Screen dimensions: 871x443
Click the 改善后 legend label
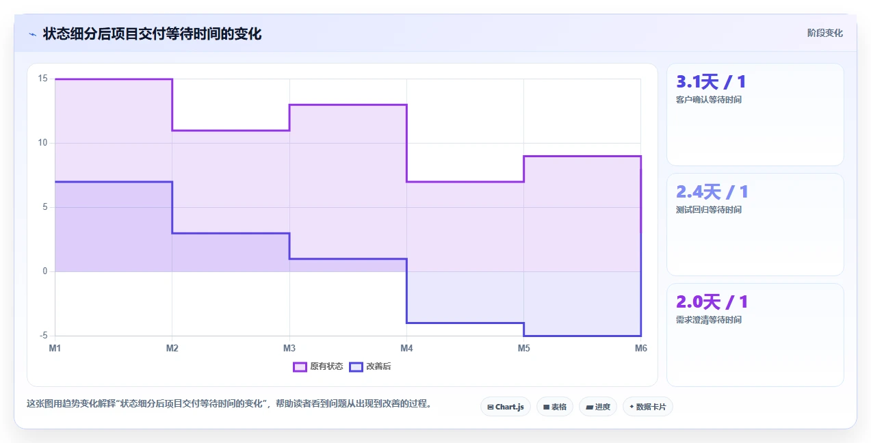click(x=378, y=366)
